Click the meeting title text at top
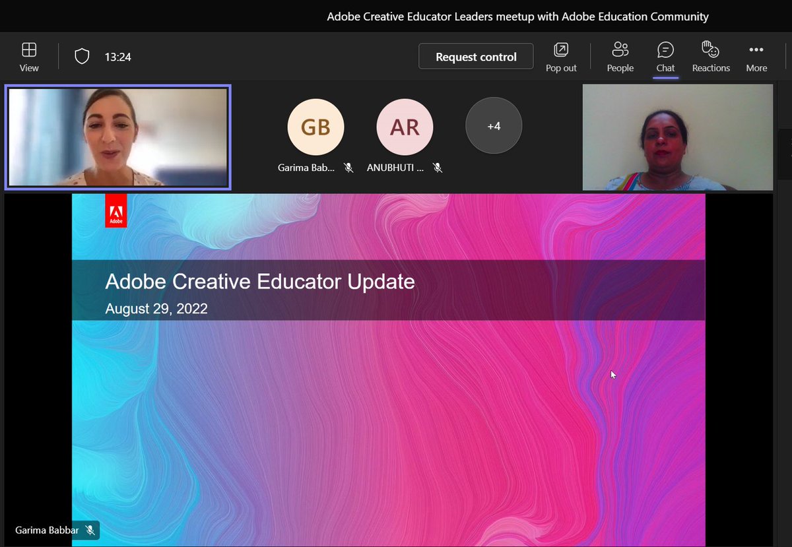792x547 pixels. [517, 16]
